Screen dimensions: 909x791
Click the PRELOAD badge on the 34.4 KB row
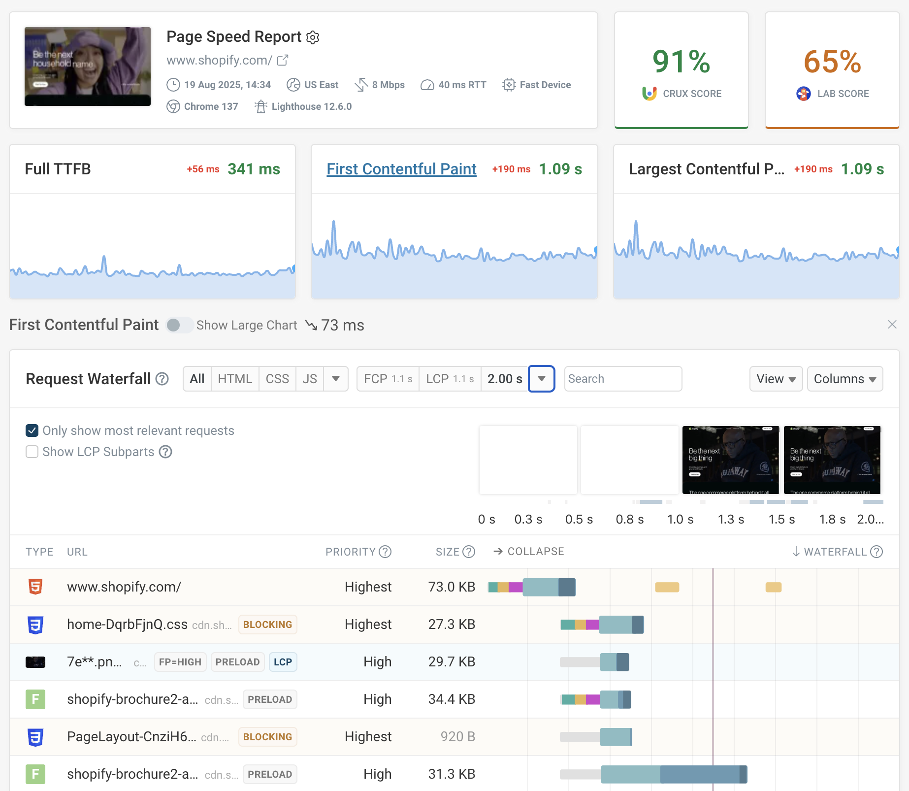pyautogui.click(x=270, y=699)
